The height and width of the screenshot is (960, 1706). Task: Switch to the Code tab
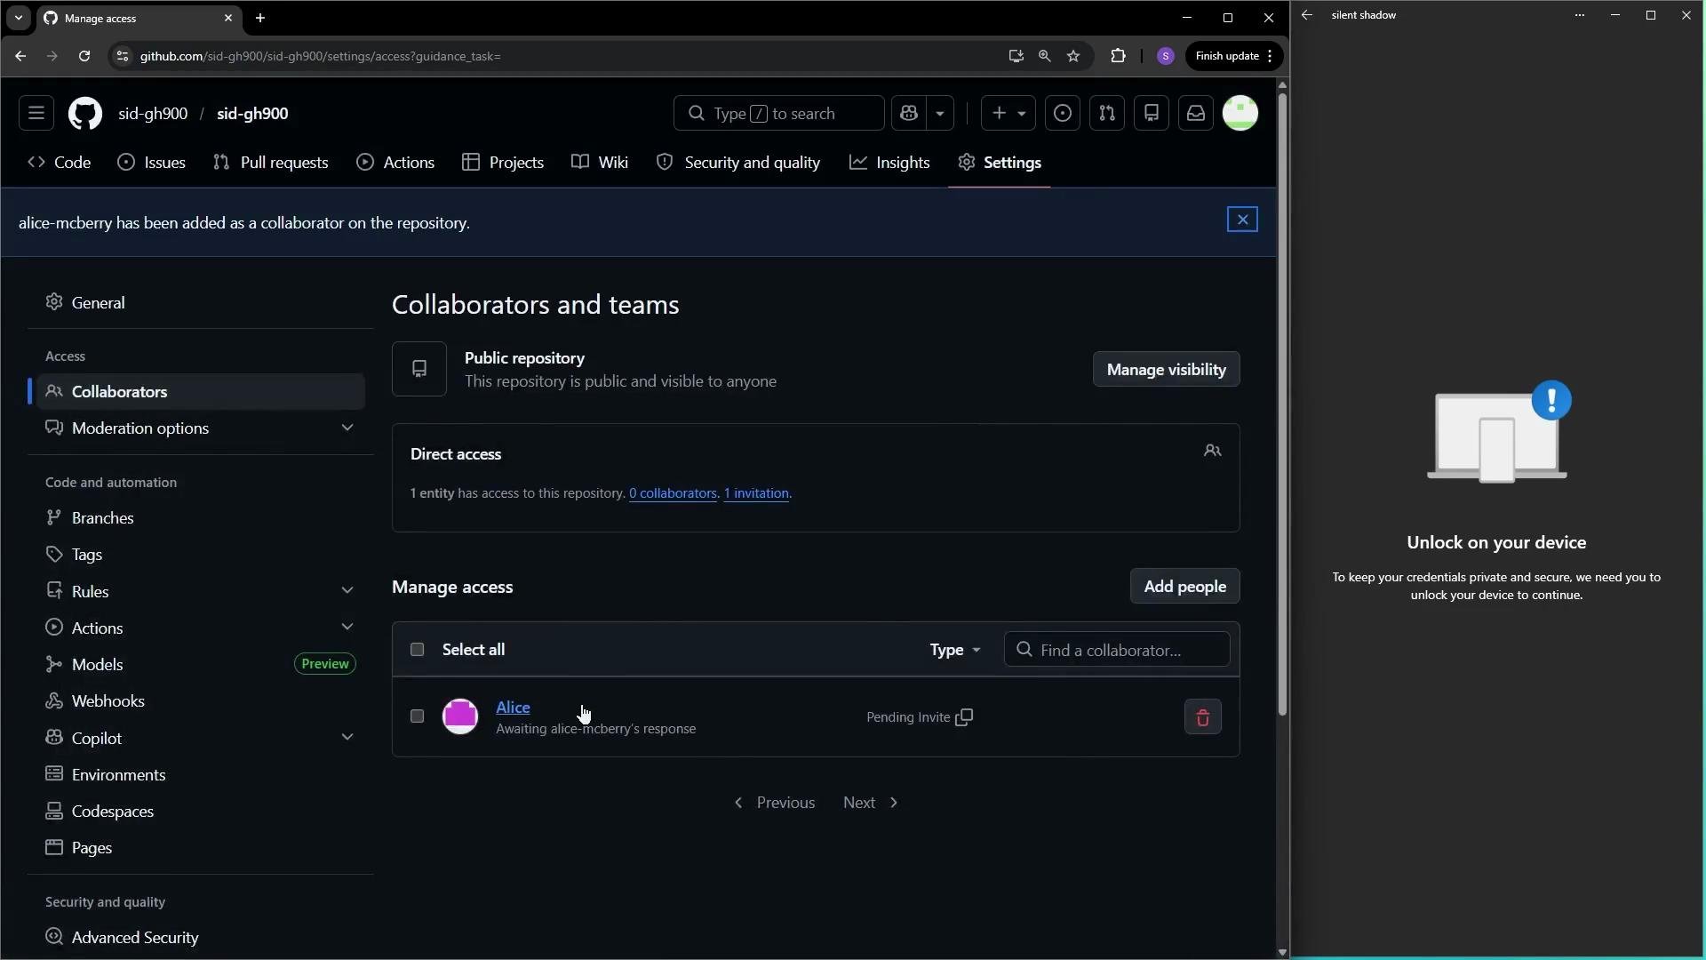point(60,163)
